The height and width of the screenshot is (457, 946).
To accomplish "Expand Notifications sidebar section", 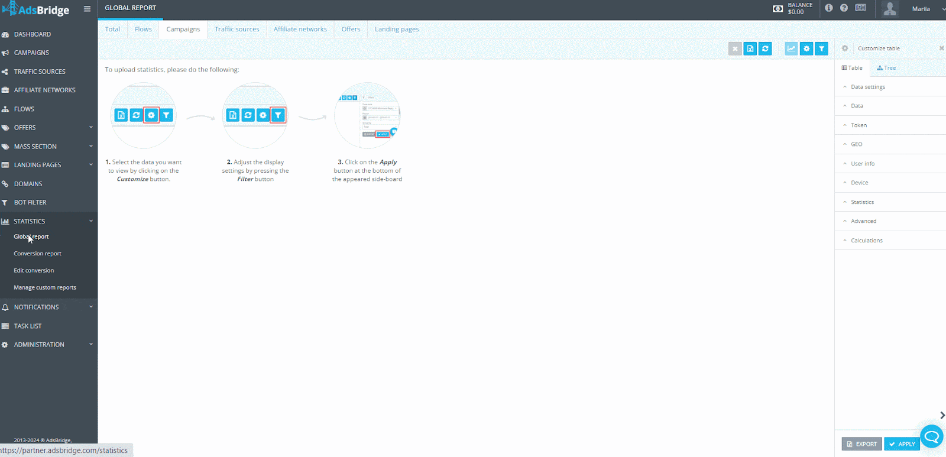I will tap(48, 307).
